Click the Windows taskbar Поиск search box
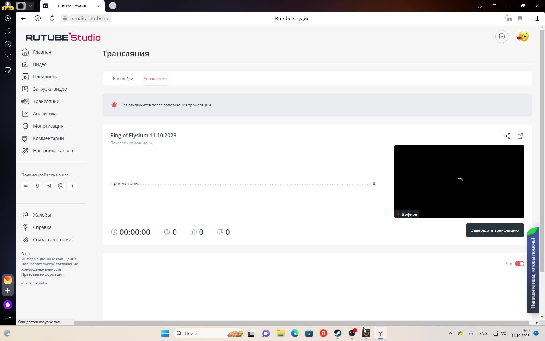 click(209, 333)
